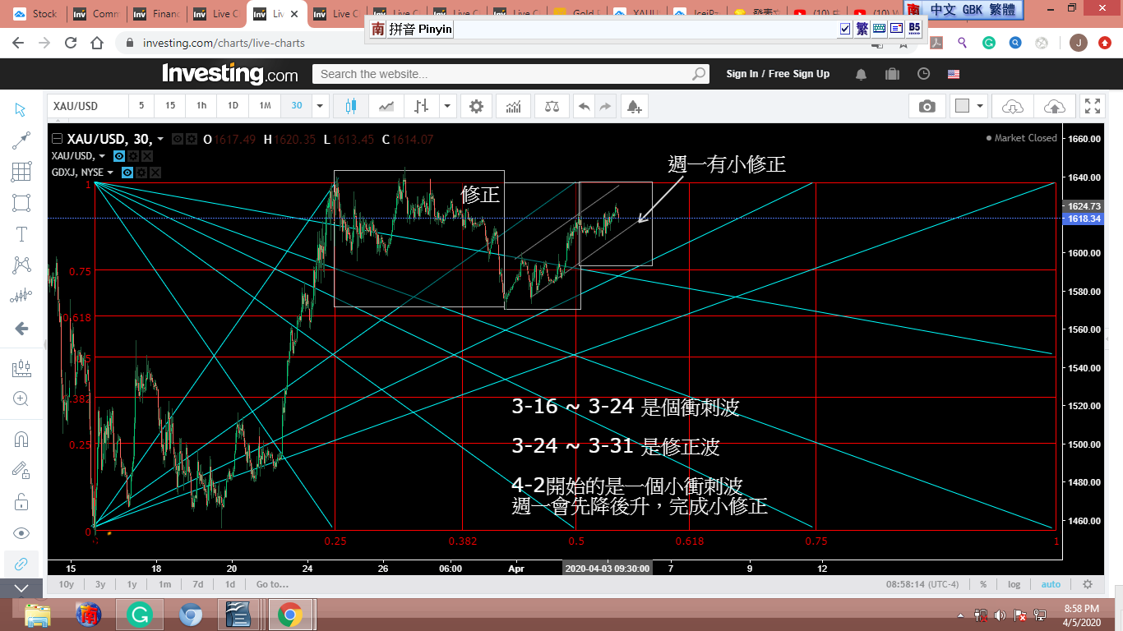This screenshot has width=1123, height=631.
Task: Create an alert with the bell icon
Action: (x=633, y=106)
